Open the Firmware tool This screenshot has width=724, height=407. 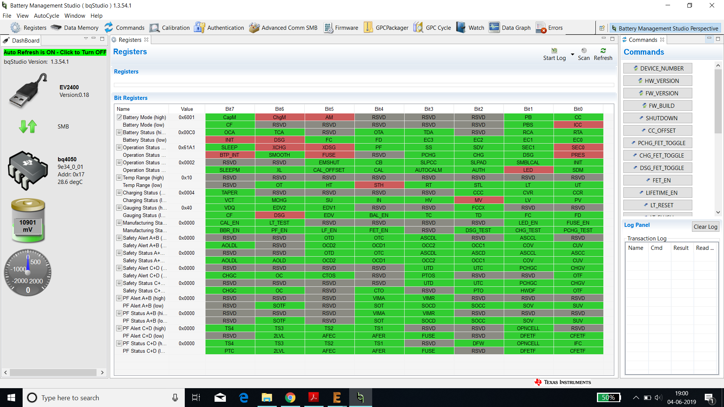(x=341, y=28)
